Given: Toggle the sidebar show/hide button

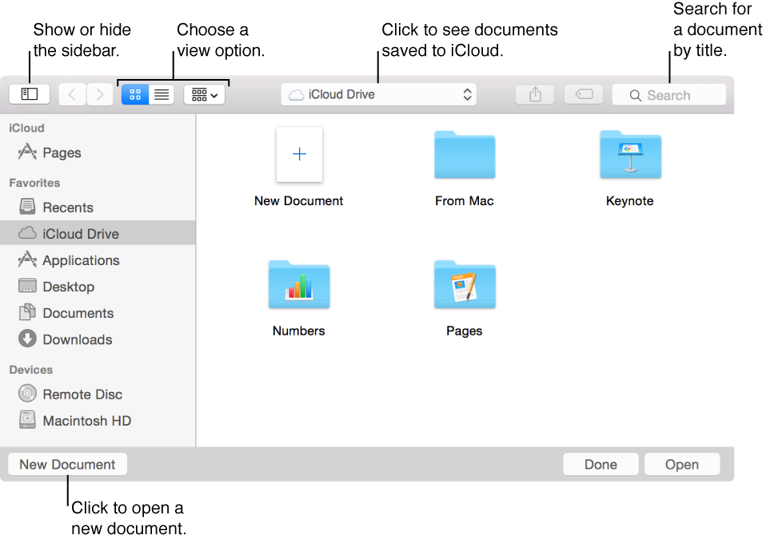Looking at the screenshot, I should point(30,94).
